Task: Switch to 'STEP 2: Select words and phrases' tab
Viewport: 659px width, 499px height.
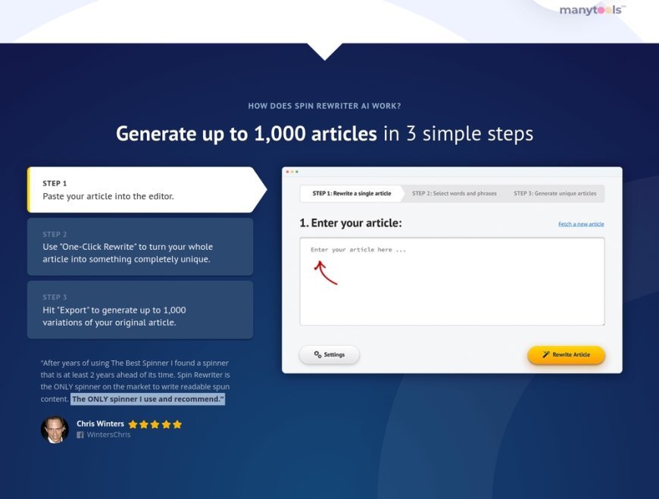Action: (454, 194)
